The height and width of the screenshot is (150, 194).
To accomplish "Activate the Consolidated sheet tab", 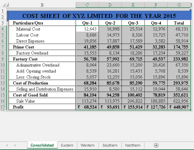I will click(x=42, y=145).
